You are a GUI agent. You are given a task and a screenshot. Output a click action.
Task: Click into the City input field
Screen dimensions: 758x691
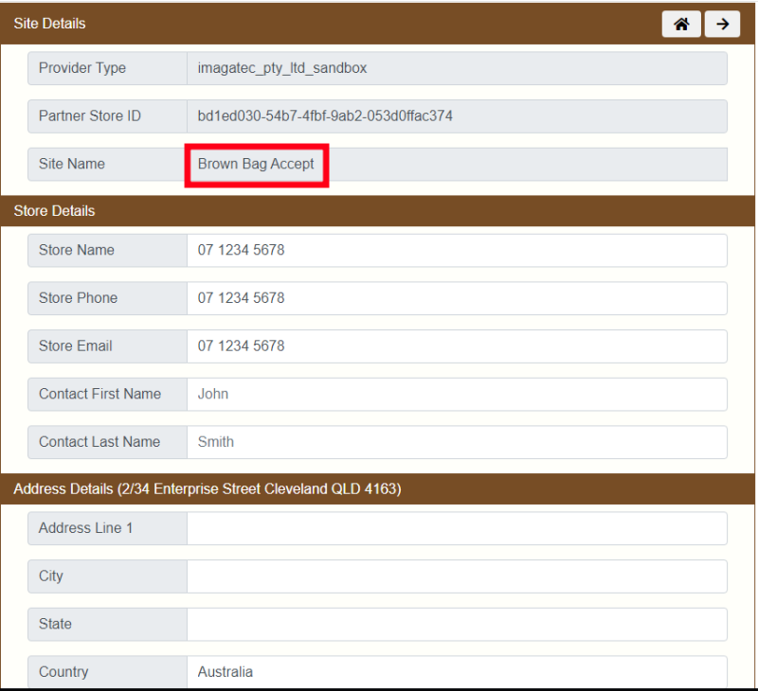pyautogui.click(x=457, y=576)
